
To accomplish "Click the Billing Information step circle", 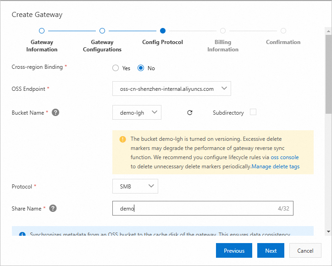I will [x=223, y=31].
